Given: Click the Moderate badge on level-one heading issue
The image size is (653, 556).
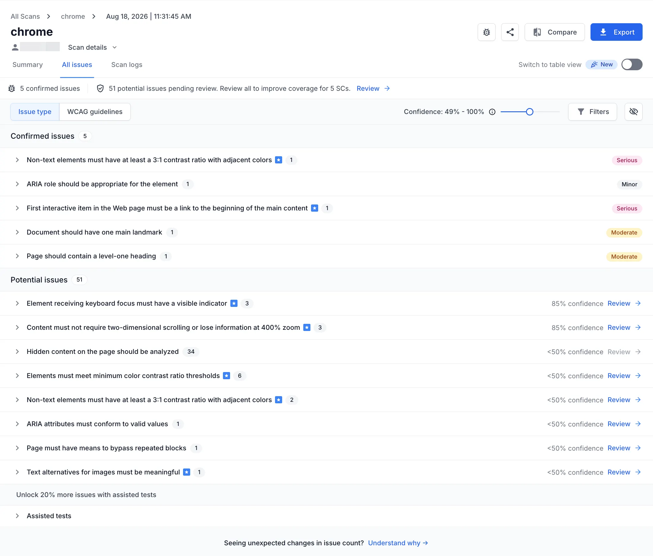Looking at the screenshot, I should [624, 257].
